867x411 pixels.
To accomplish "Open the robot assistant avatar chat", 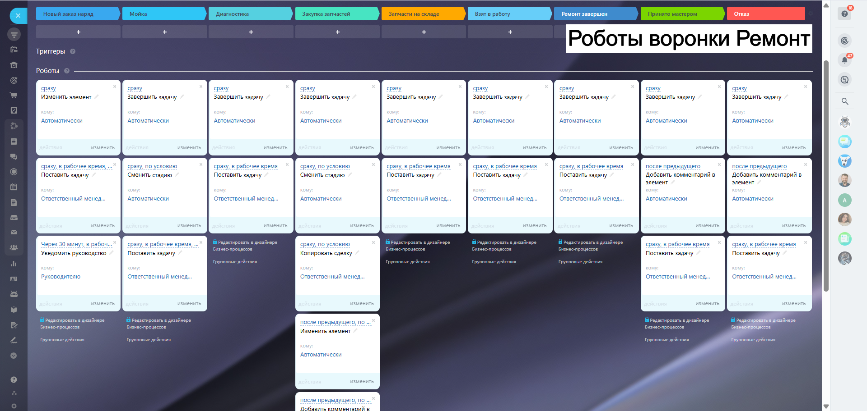I will coord(844,122).
